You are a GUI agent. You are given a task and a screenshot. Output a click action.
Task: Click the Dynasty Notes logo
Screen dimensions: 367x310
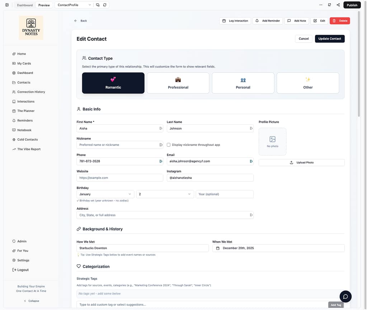click(31, 28)
